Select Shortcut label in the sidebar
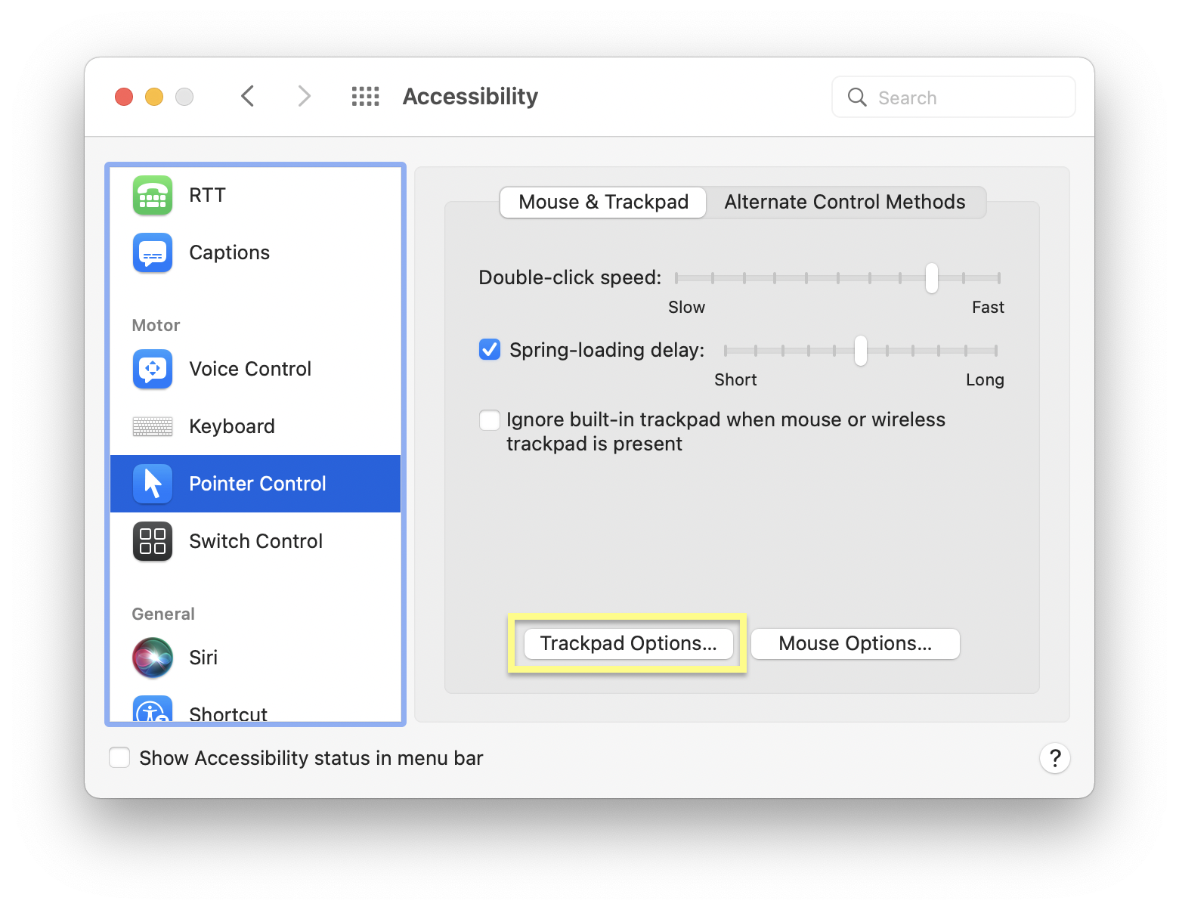This screenshot has width=1179, height=910. pyautogui.click(x=228, y=713)
